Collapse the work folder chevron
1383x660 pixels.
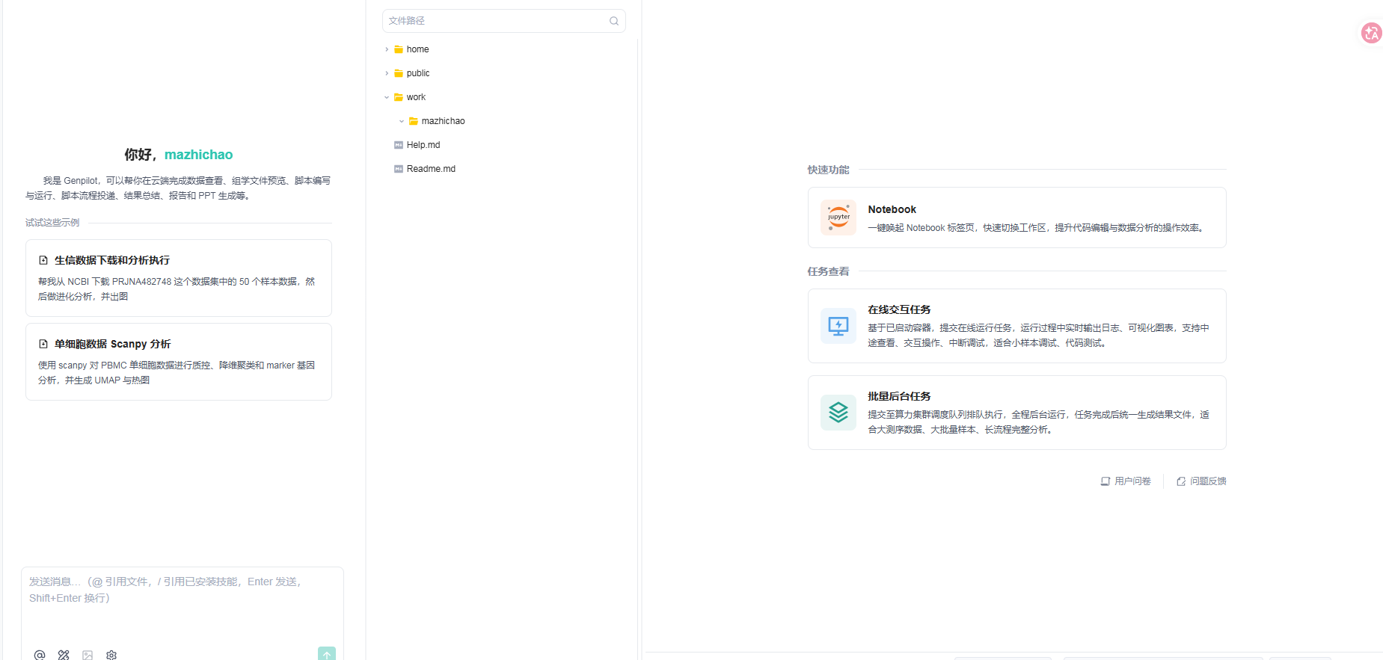(387, 97)
